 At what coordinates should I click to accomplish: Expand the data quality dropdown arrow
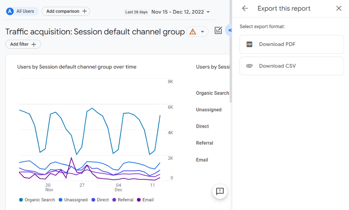(203, 32)
